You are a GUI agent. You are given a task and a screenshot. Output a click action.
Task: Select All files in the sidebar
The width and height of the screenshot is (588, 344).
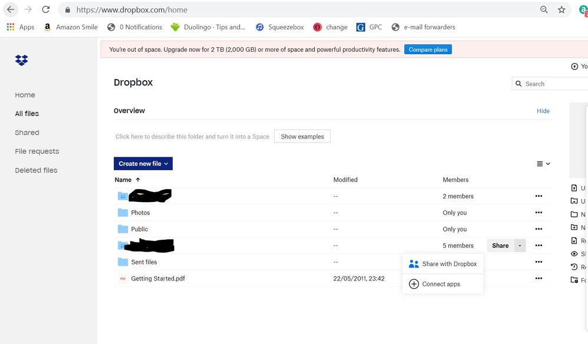point(27,114)
